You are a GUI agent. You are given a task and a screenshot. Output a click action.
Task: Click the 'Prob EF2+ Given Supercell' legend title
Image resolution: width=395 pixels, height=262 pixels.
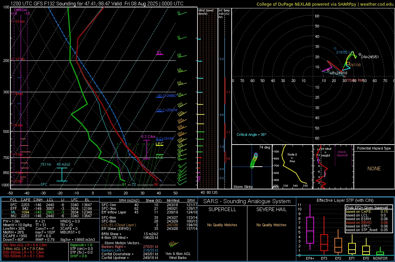pyautogui.click(x=367, y=207)
